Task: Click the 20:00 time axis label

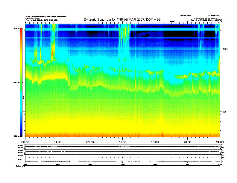Action: click(187, 142)
